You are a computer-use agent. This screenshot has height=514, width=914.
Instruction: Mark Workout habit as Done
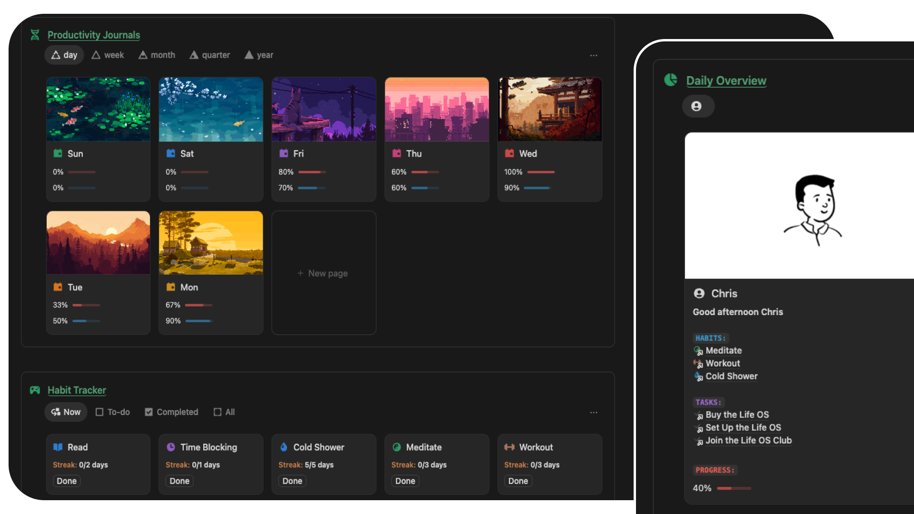(x=518, y=481)
